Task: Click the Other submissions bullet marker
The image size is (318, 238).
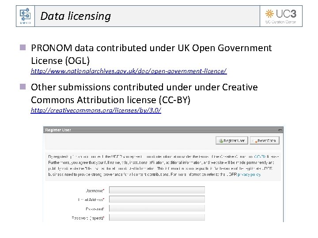Action: tap(23, 87)
